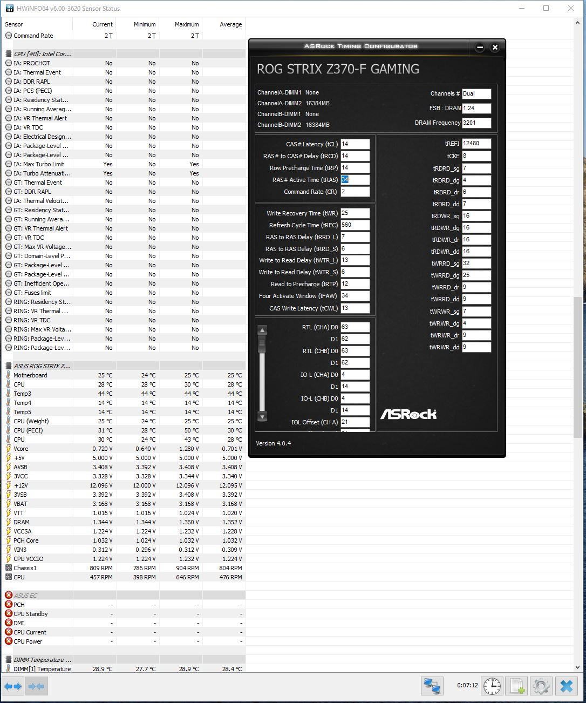Click the Version 4.0.4 label

[x=274, y=443]
